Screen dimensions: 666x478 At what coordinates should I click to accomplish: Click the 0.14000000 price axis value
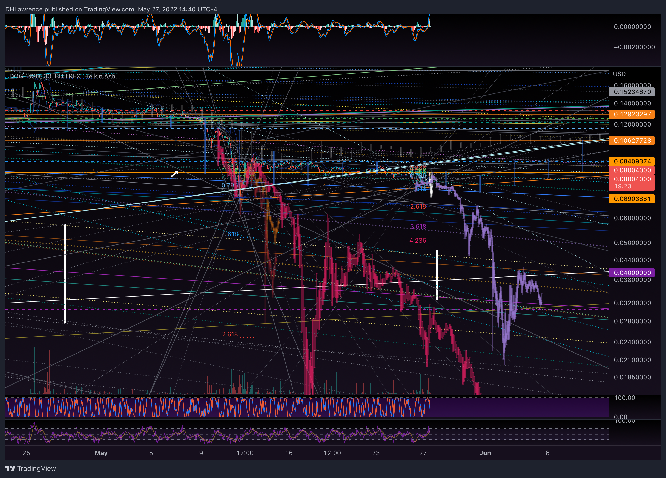pos(632,103)
